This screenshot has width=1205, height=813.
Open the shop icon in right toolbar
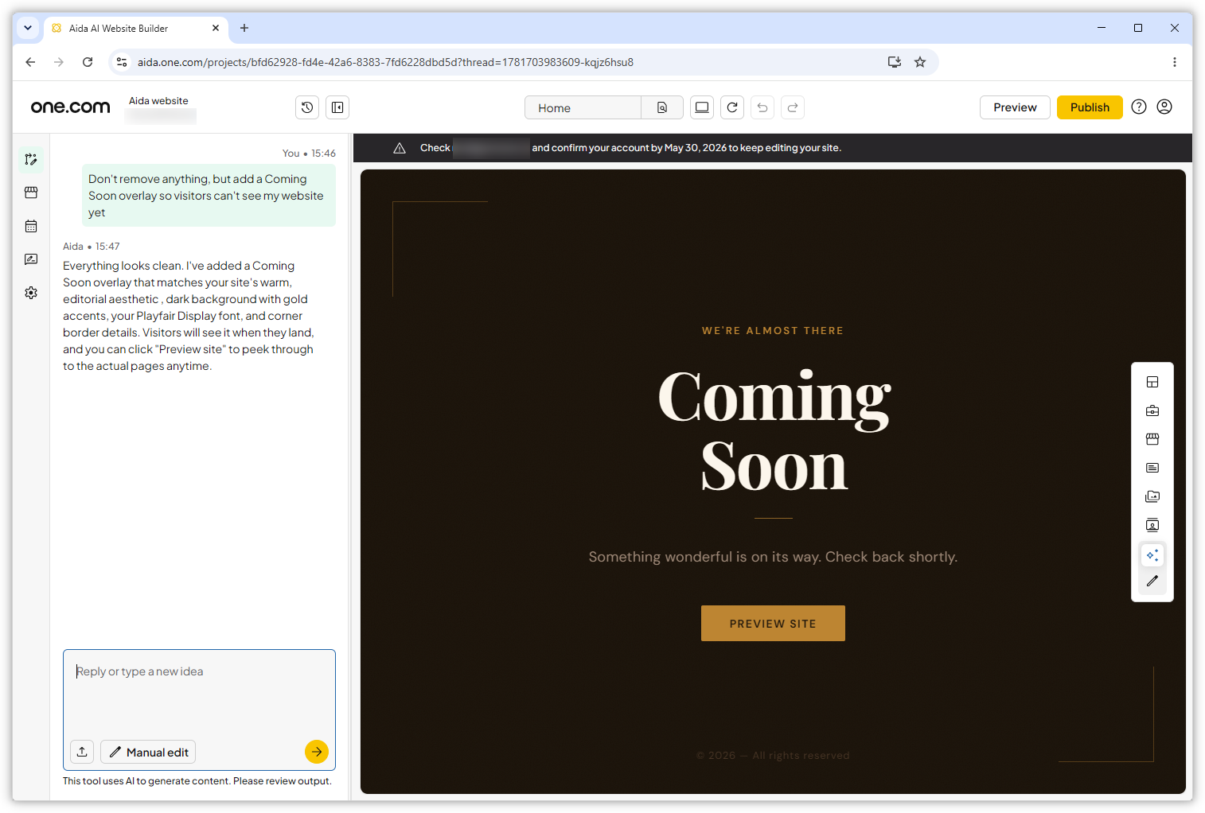[1152, 439]
